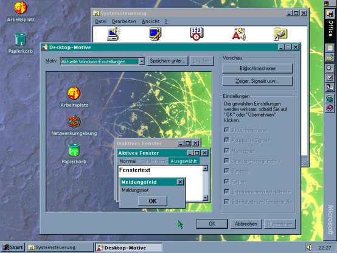Image resolution: width=337 pixels, height=253 pixels.
Task: Confirm with the main OK button
Action: coord(212,224)
